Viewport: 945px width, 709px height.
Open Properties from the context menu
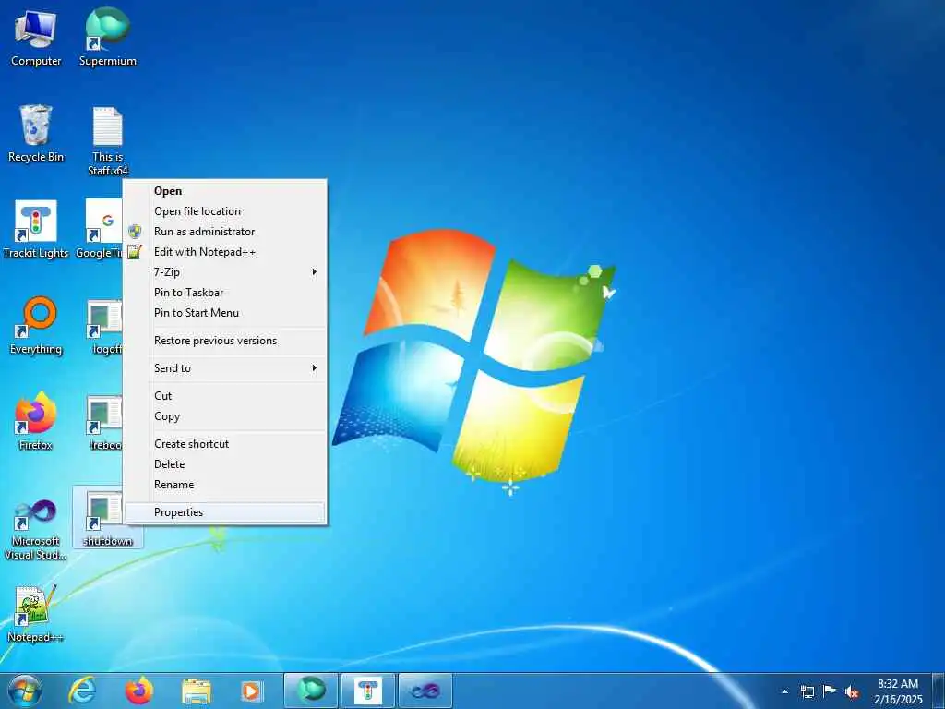click(x=225, y=511)
